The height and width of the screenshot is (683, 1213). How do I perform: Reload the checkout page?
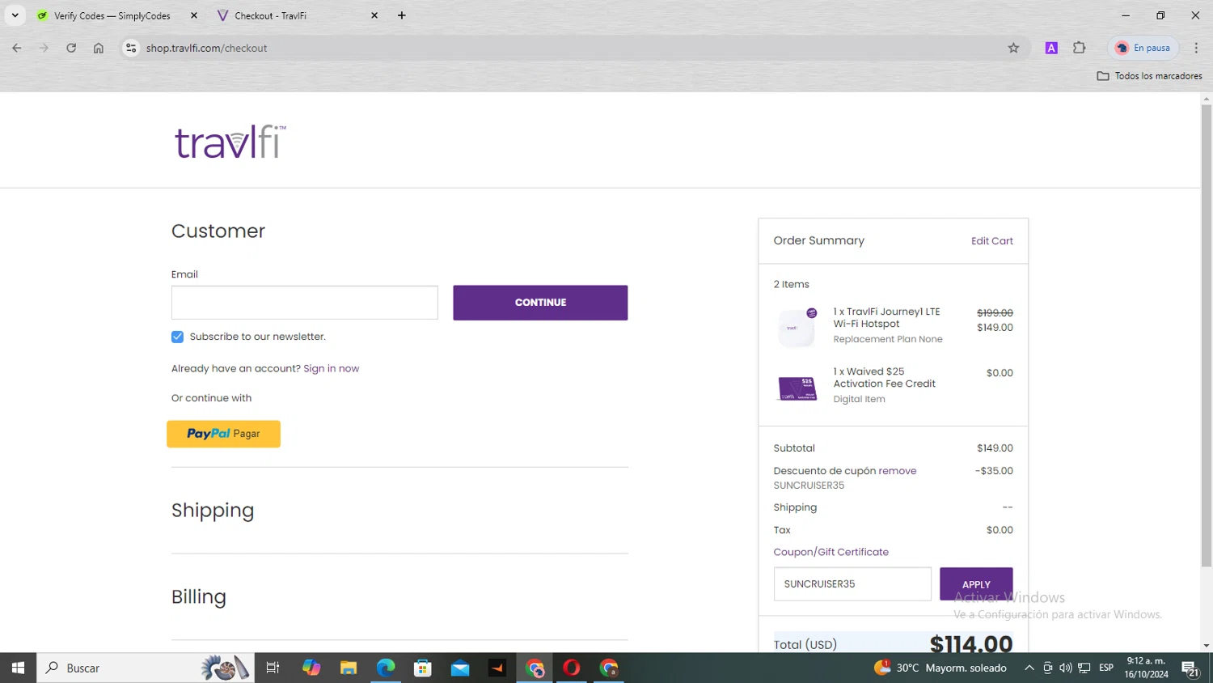71,48
